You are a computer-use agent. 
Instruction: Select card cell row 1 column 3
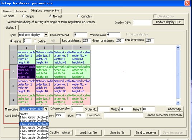pos(63,57)
